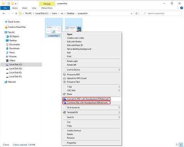The image size is (184, 147).
Task: Select Documents in the navigation pane
Action: pos(14,44)
